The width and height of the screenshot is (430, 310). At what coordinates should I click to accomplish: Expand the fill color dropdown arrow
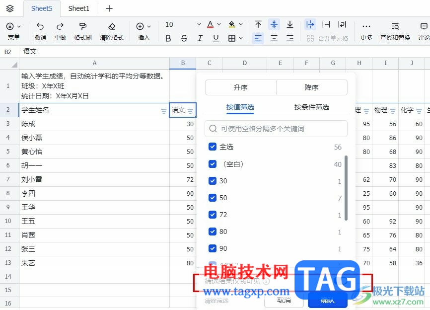point(241,24)
